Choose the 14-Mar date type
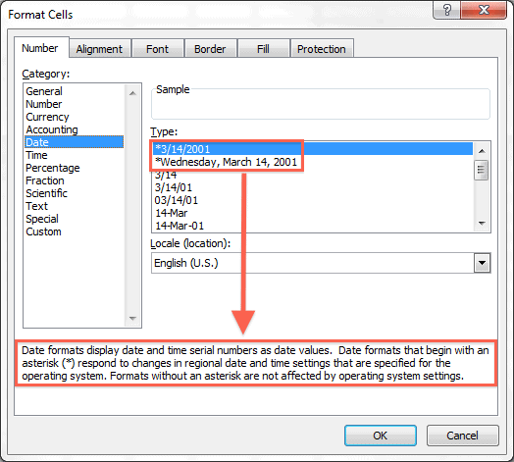The width and height of the screenshot is (514, 462). 312,213
